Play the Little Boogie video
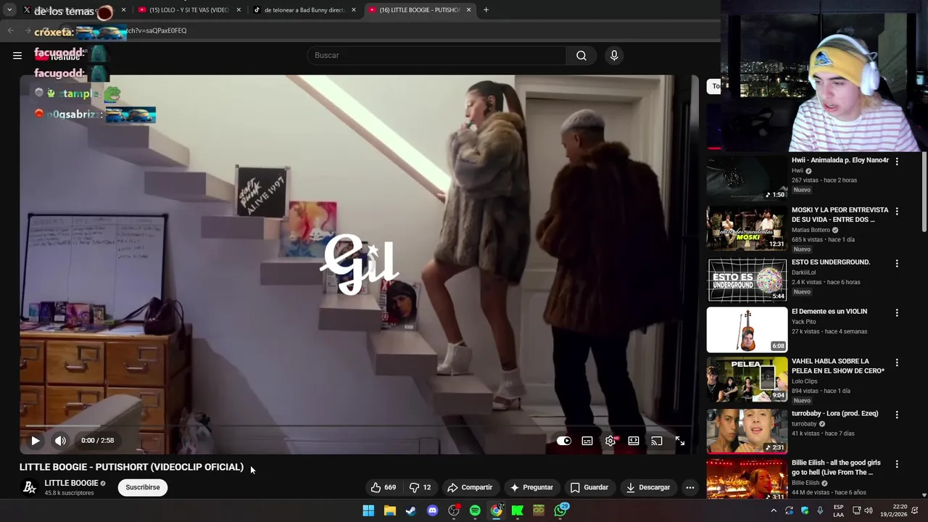 pos(35,440)
